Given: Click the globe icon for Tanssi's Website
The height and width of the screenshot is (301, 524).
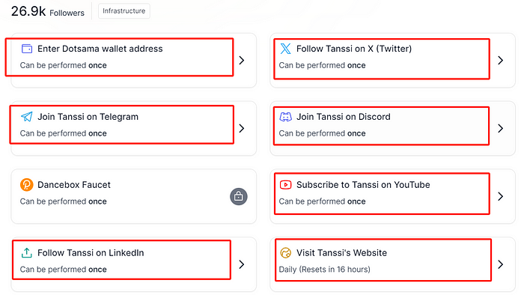Looking at the screenshot, I should [285, 253].
